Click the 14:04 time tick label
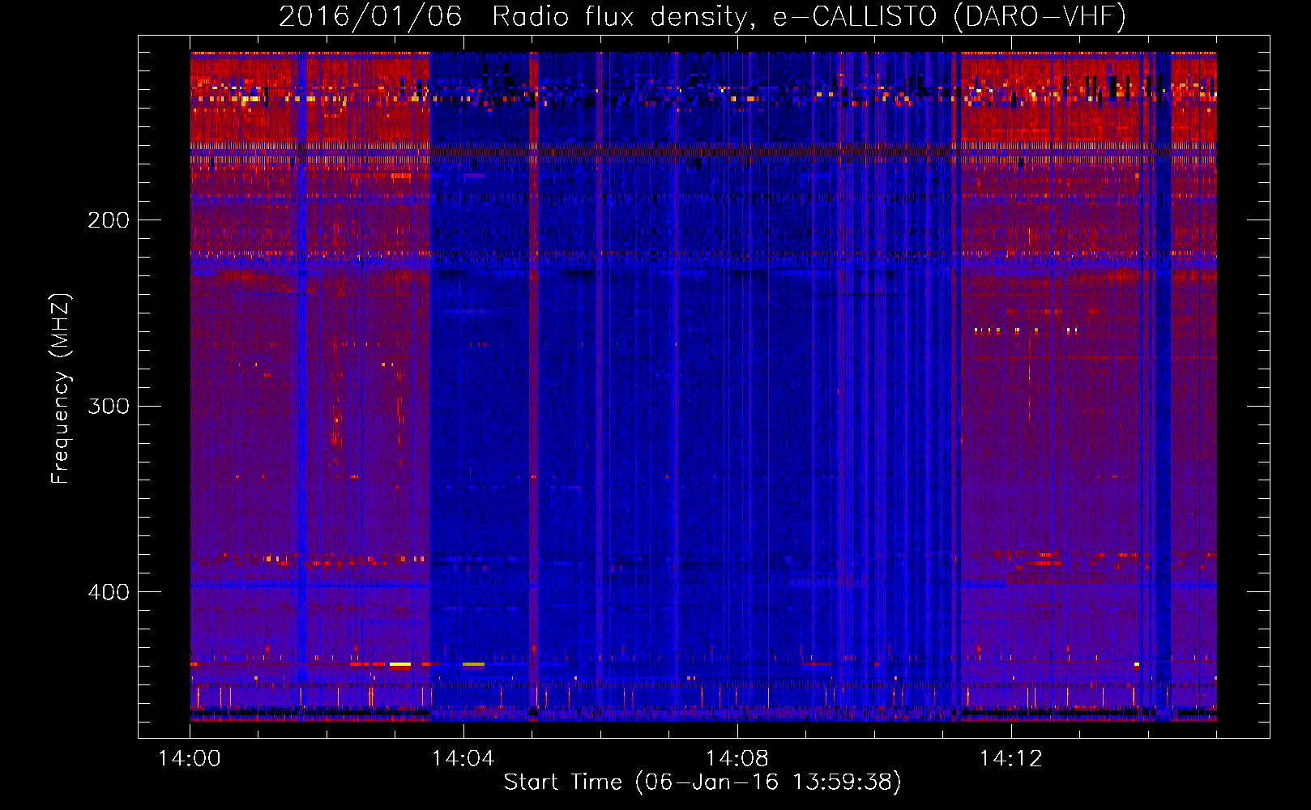The image size is (1311, 810). (463, 759)
